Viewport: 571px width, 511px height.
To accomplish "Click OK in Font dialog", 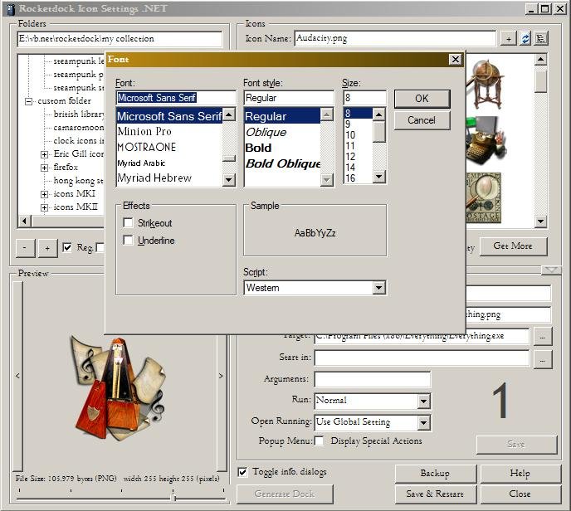I will point(422,99).
